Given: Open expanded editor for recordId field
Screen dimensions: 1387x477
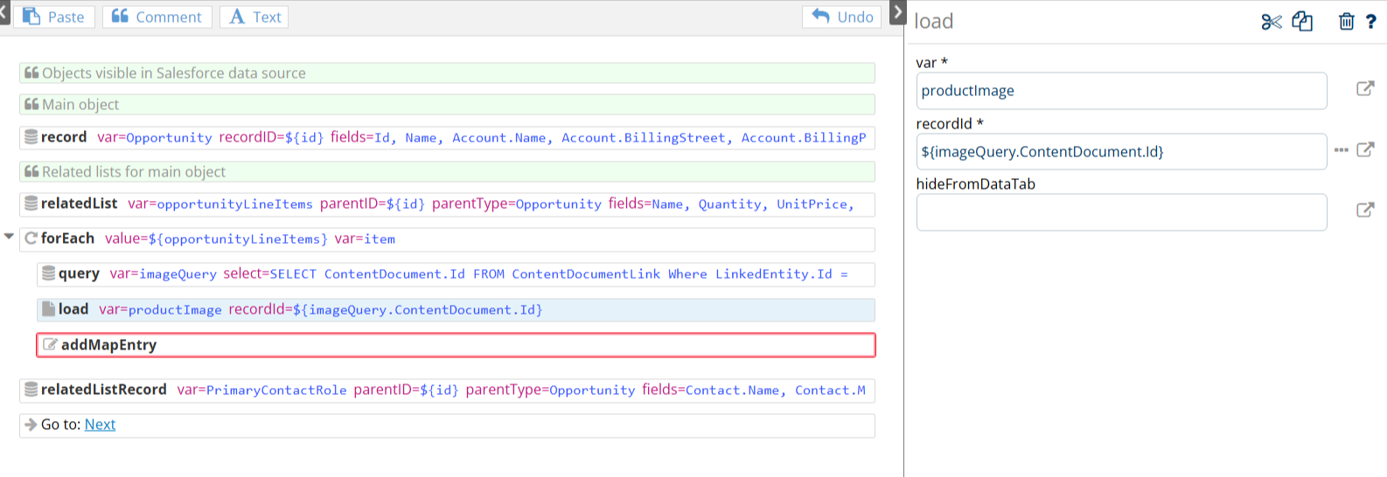Looking at the screenshot, I should coord(1364,149).
